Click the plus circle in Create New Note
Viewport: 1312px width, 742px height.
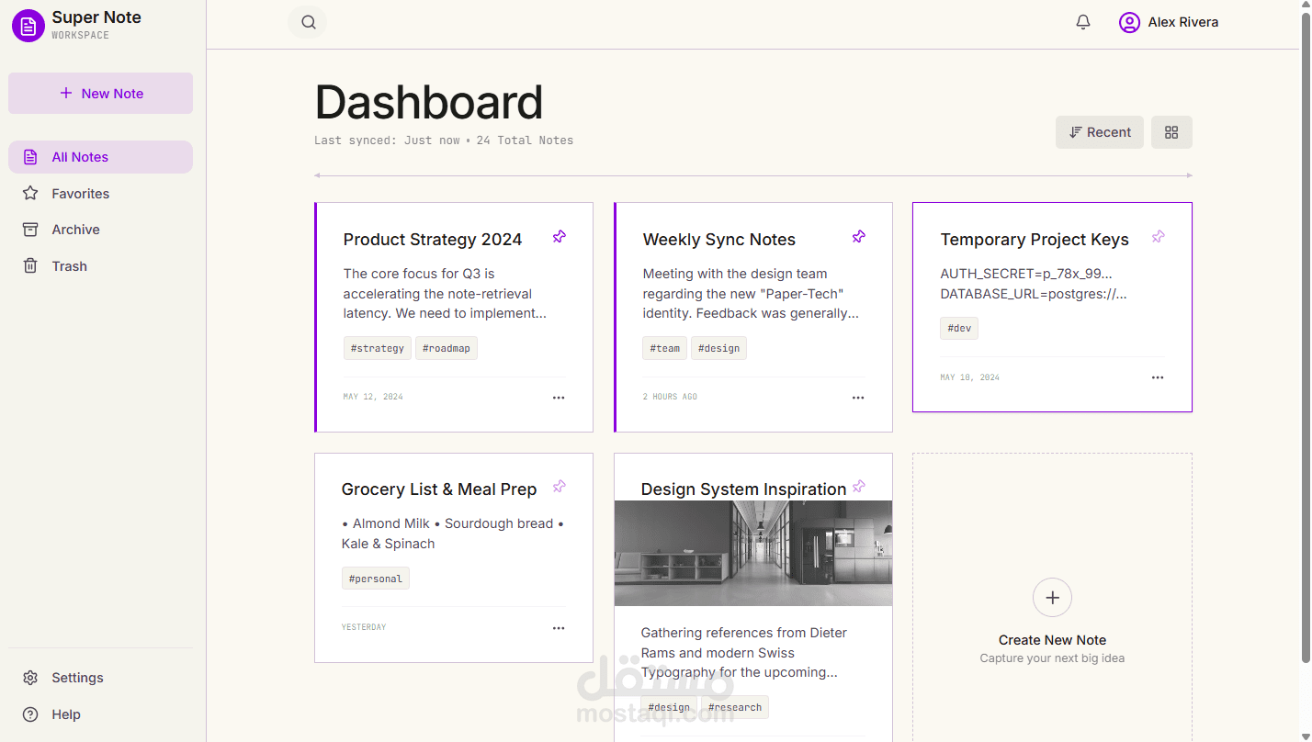pos(1052,598)
